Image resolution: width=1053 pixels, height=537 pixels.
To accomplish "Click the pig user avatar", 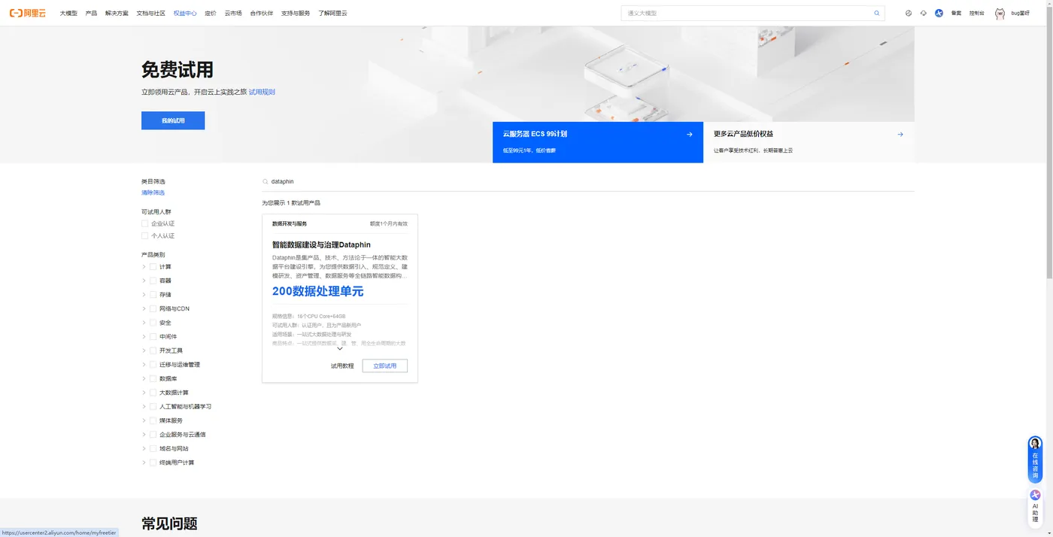I will [x=1000, y=14].
